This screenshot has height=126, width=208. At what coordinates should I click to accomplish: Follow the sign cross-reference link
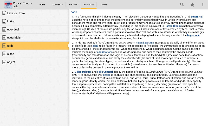[x=95, y=46]
